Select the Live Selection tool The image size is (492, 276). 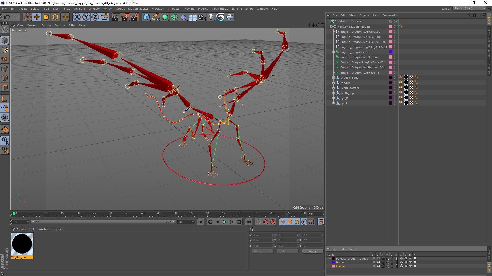pos(27,17)
